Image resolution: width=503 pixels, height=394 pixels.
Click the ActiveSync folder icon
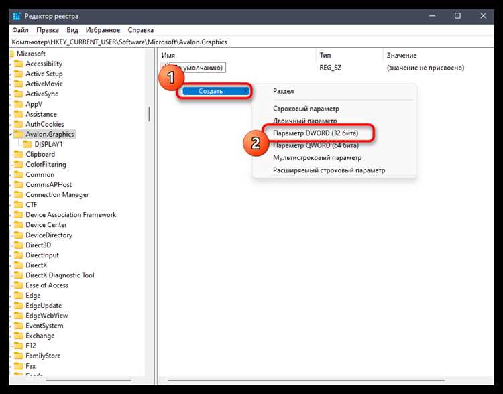[x=19, y=94]
